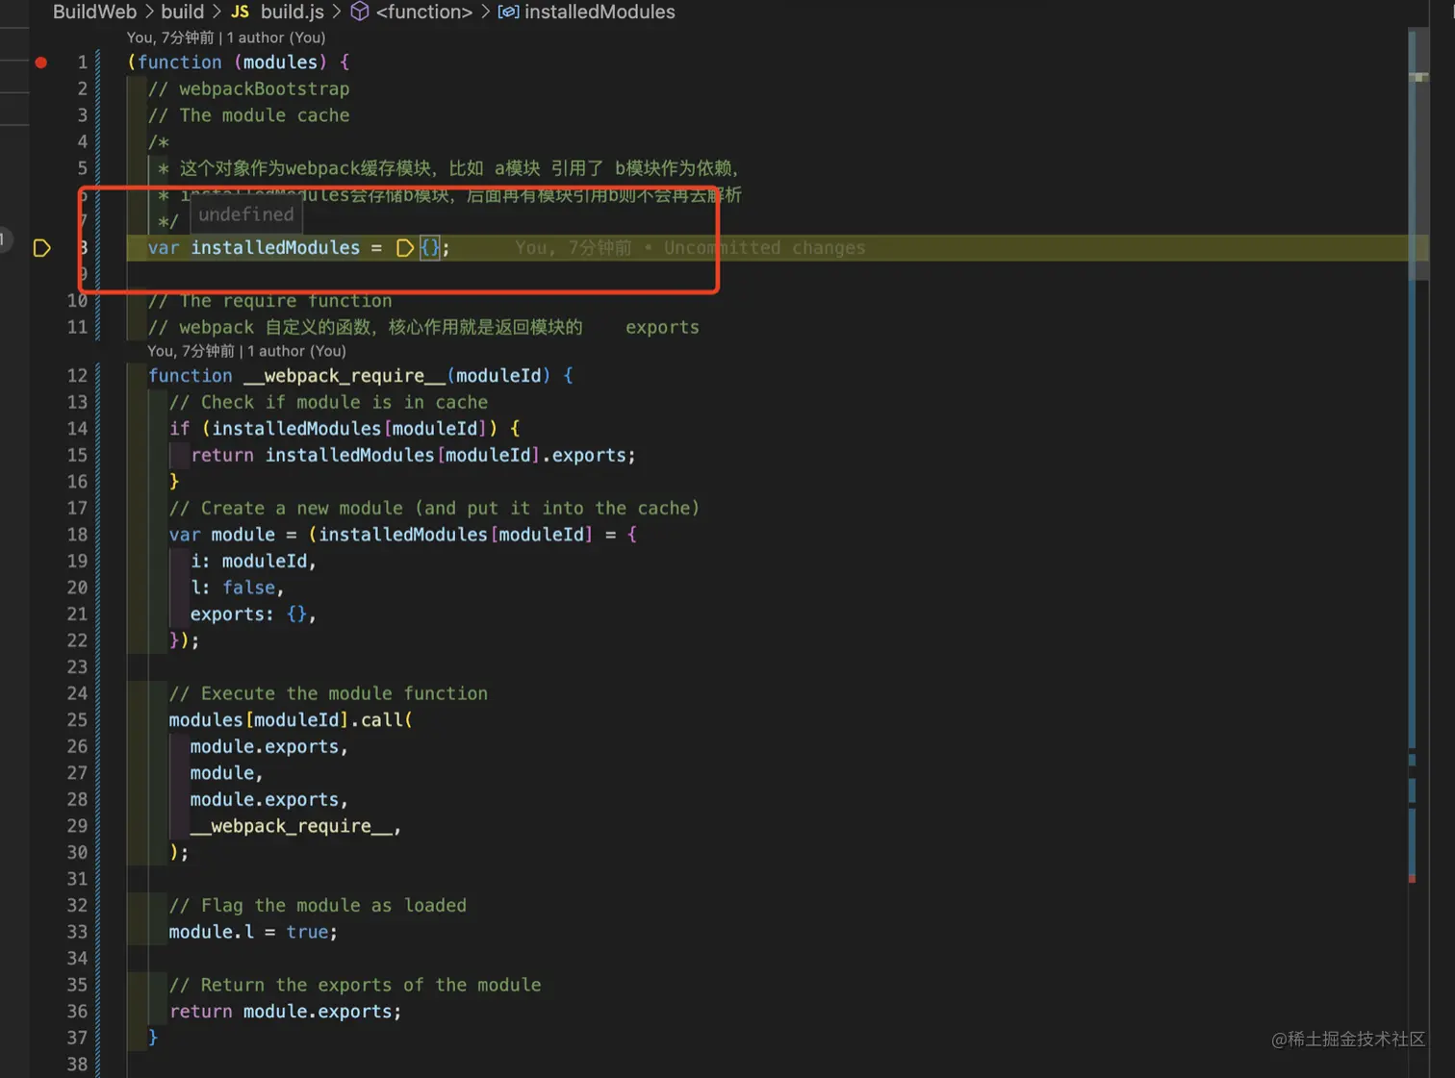
Task: Open the author CodeLens above the __webpack_require__ function
Action: point(246,351)
